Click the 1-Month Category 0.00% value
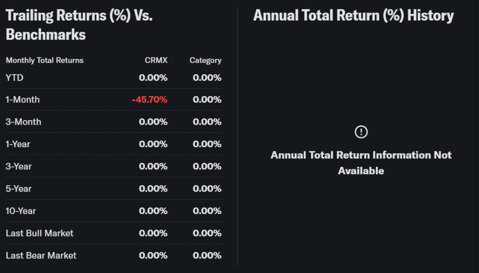The height and width of the screenshot is (273, 479). click(207, 100)
